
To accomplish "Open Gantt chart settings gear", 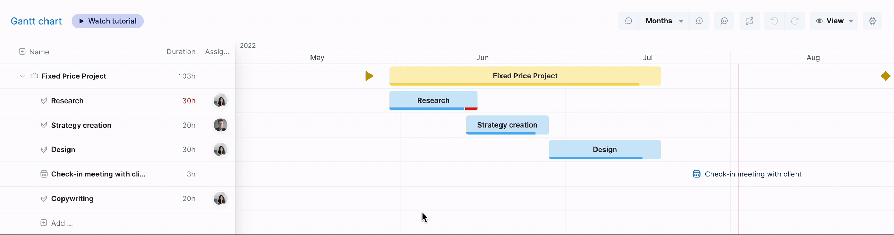I will 872,21.
